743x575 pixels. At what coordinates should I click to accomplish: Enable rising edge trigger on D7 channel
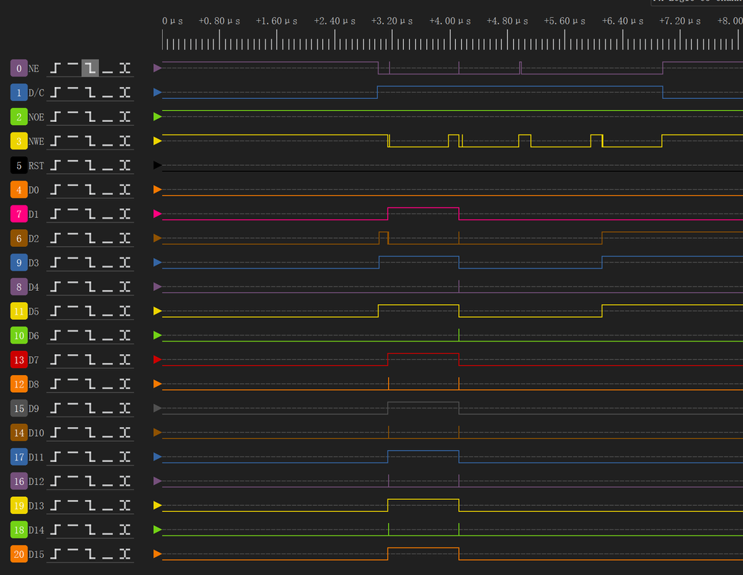point(56,360)
